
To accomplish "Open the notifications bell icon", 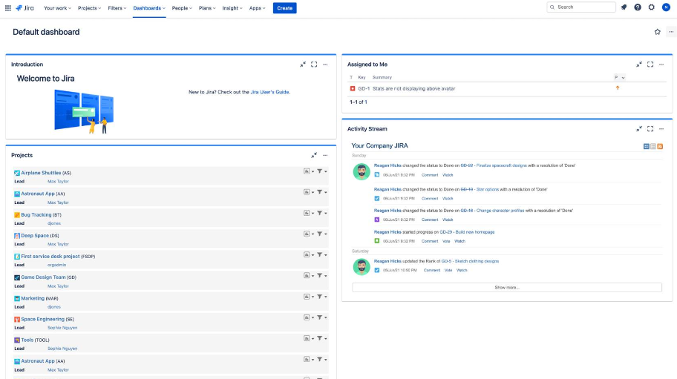I will pyautogui.click(x=624, y=7).
